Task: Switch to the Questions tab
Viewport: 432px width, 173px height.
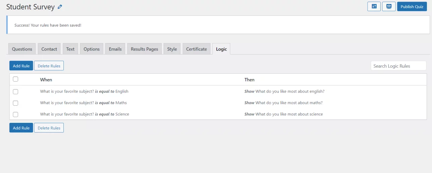Action: [x=22, y=49]
